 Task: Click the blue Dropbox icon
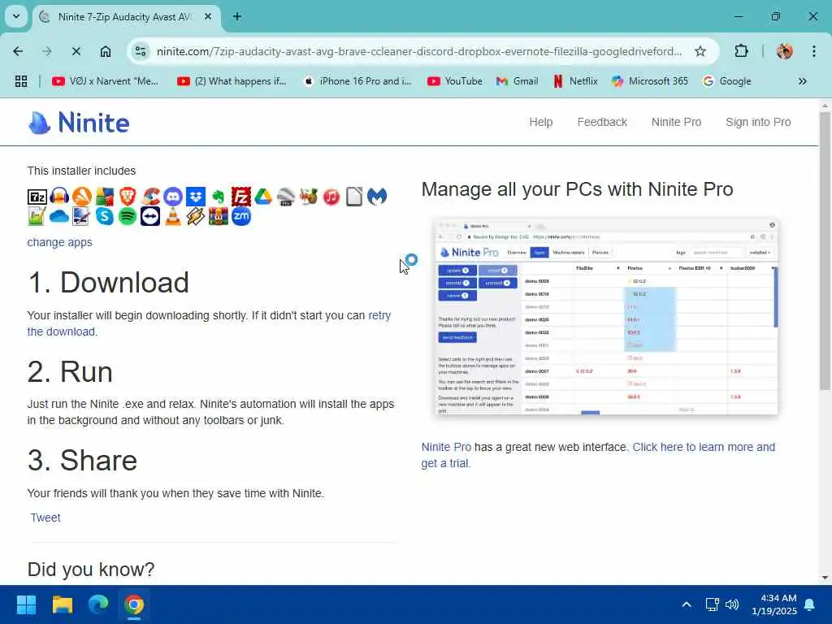pos(196,197)
